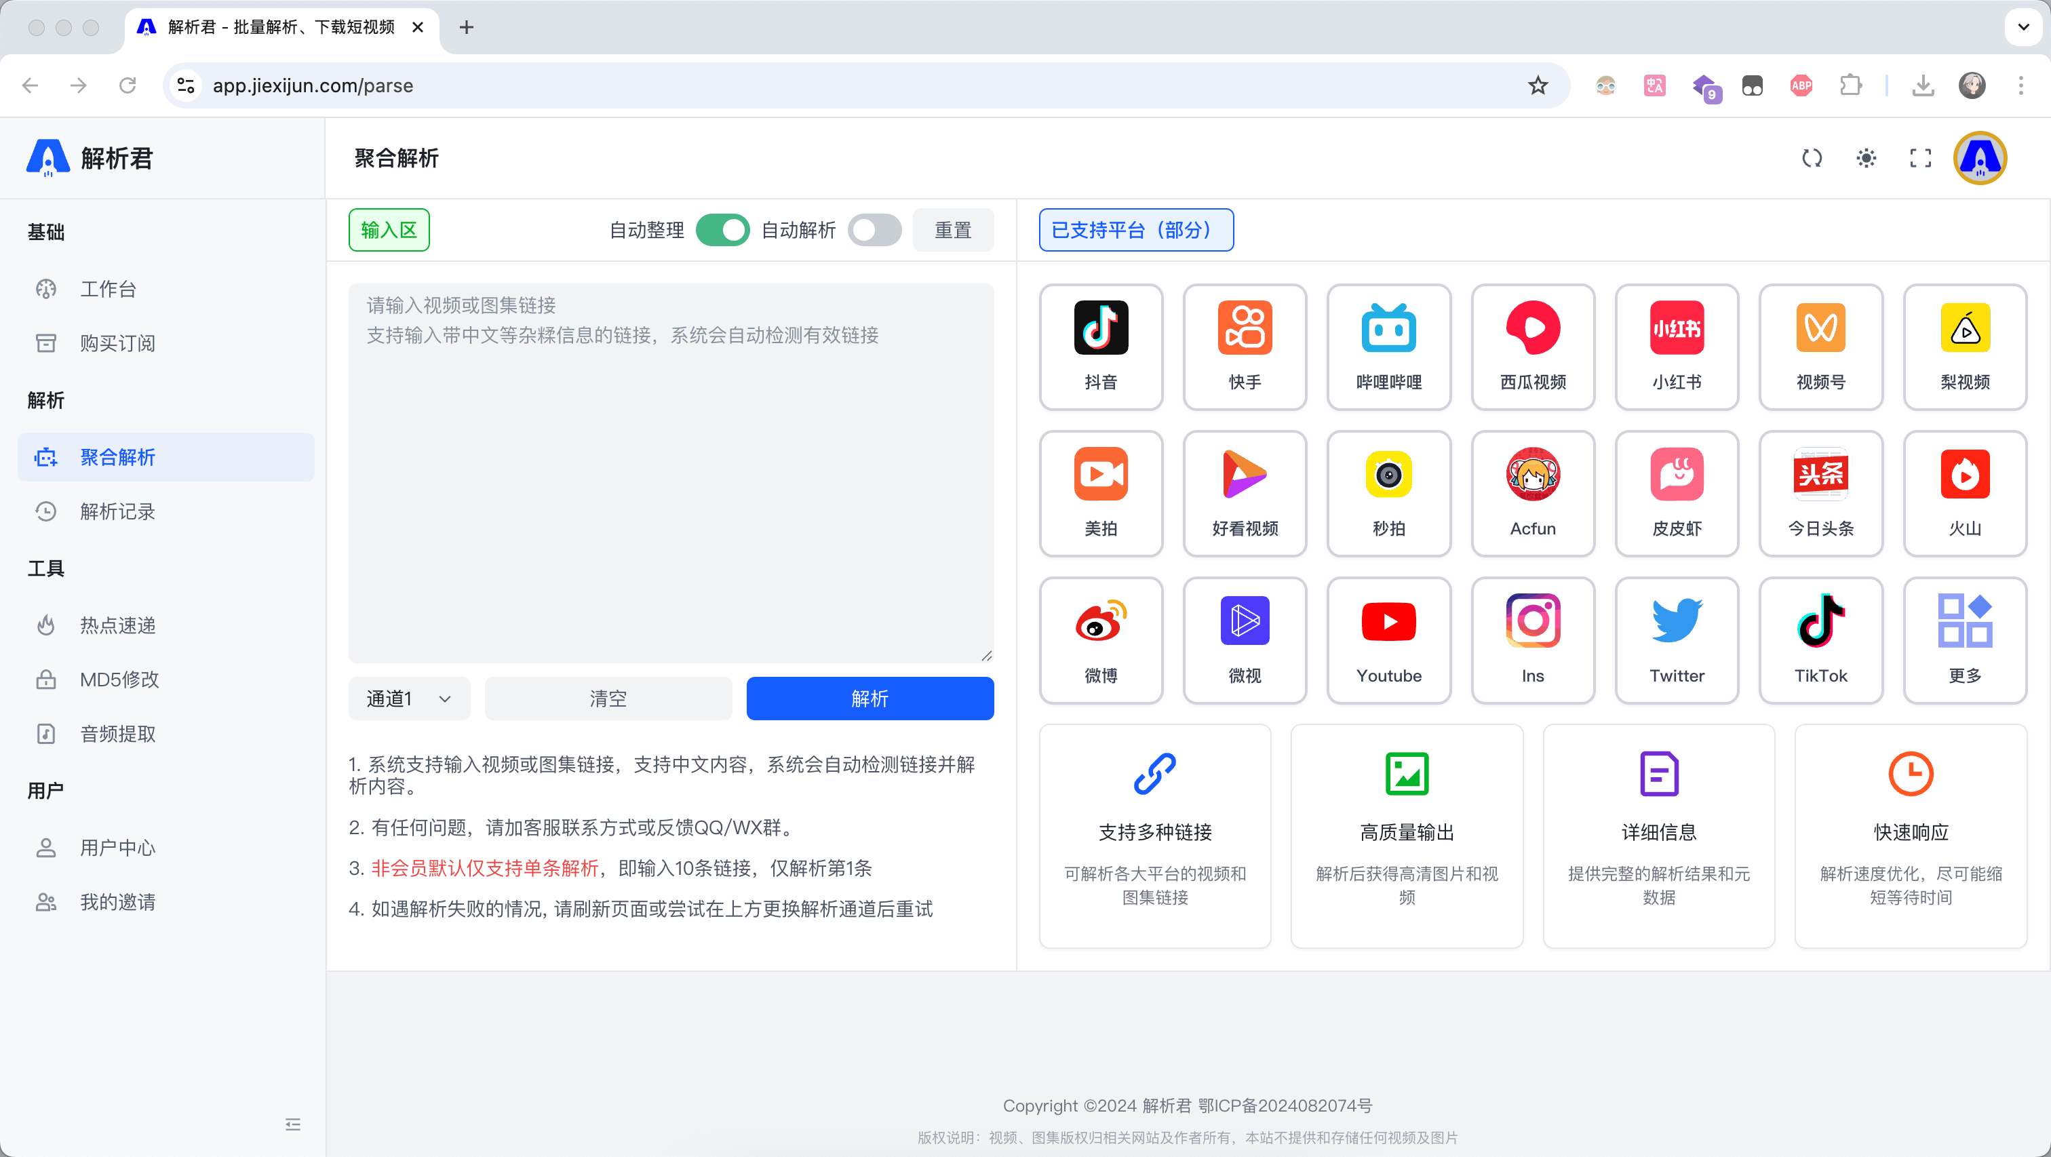Click the 重置 button
This screenshot has height=1157, width=2051.
[x=953, y=230]
